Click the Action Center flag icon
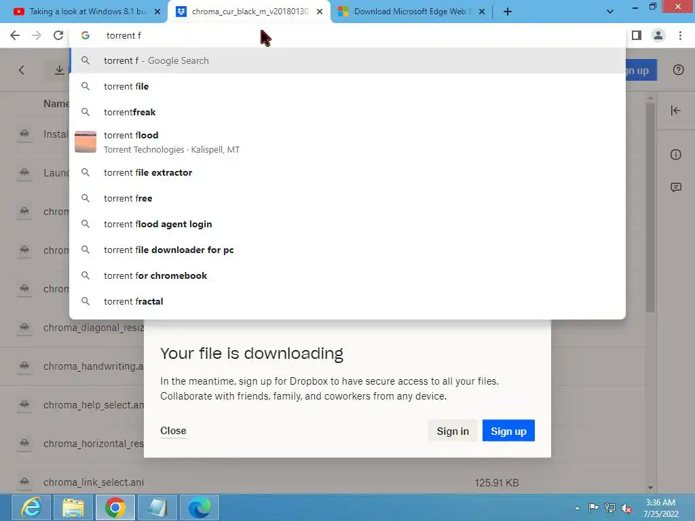695x521 pixels. point(593,508)
